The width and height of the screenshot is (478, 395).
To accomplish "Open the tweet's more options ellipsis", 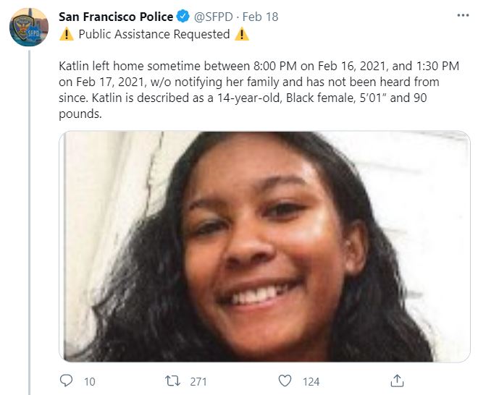I will tap(464, 15).
